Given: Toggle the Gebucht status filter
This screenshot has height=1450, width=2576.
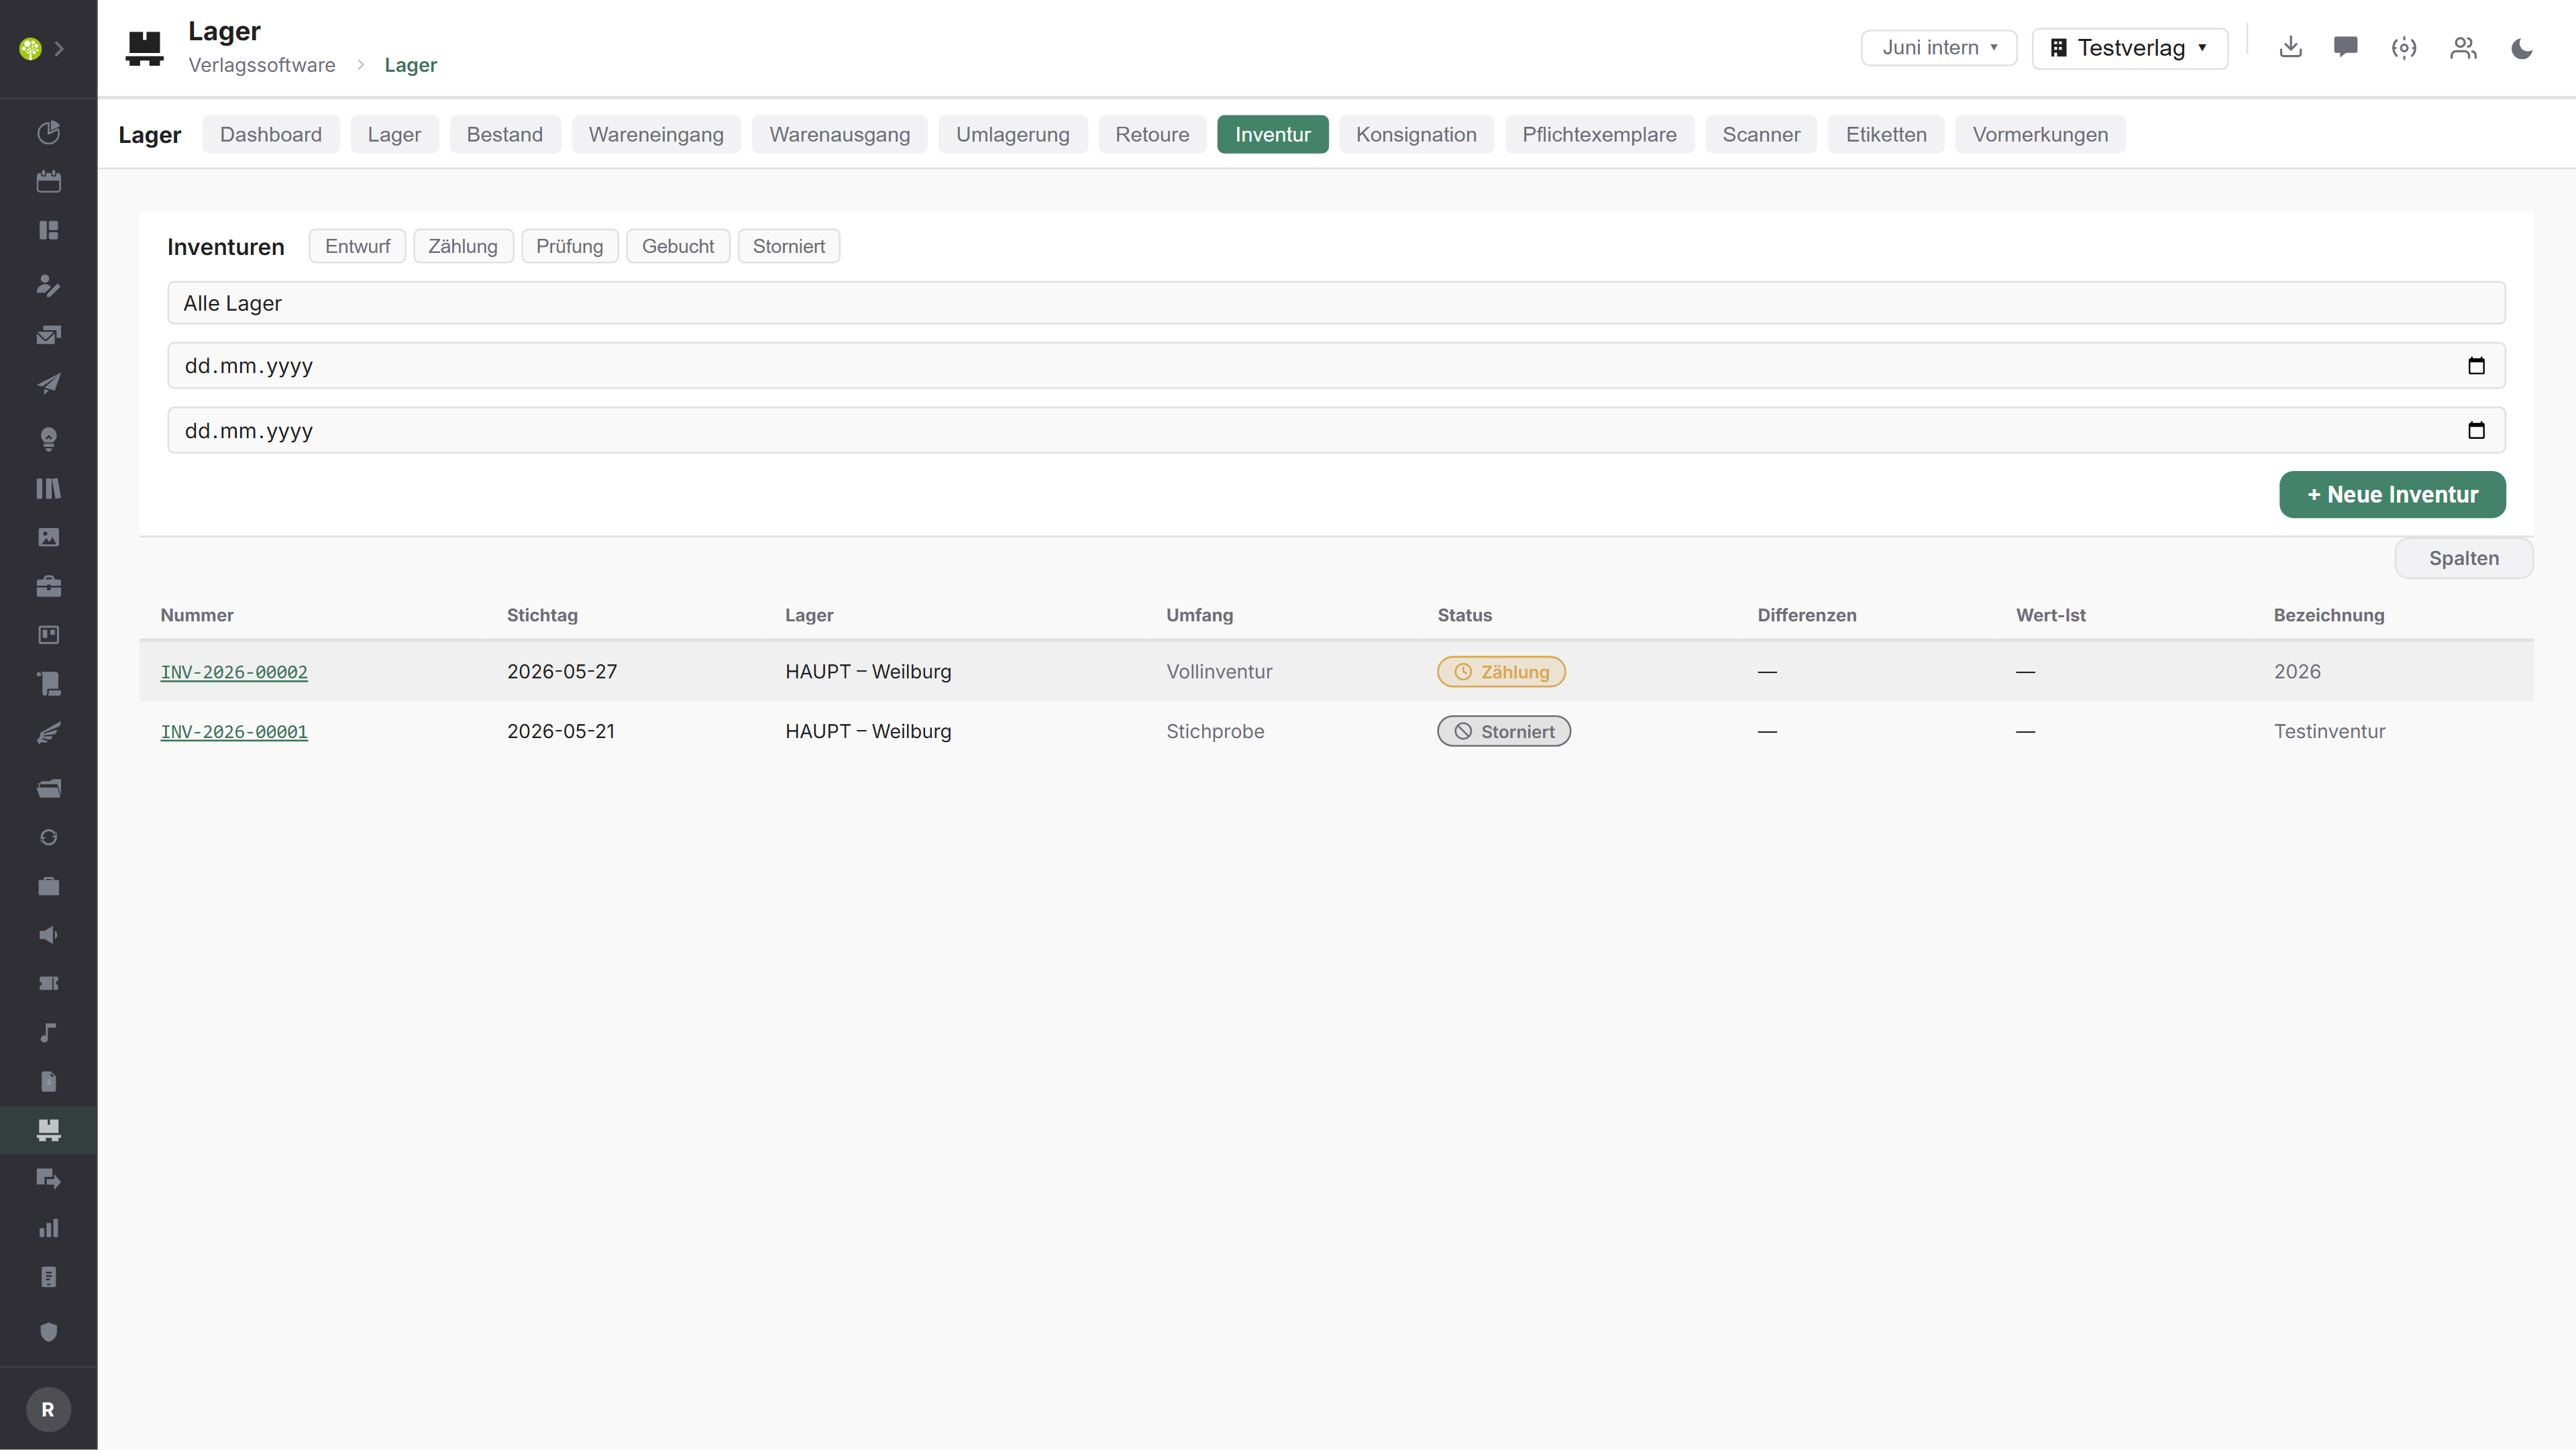Looking at the screenshot, I should (678, 246).
